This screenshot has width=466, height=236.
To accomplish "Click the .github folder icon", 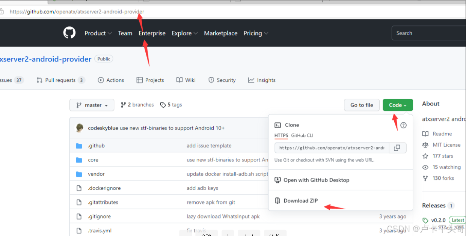I will [x=79, y=146].
